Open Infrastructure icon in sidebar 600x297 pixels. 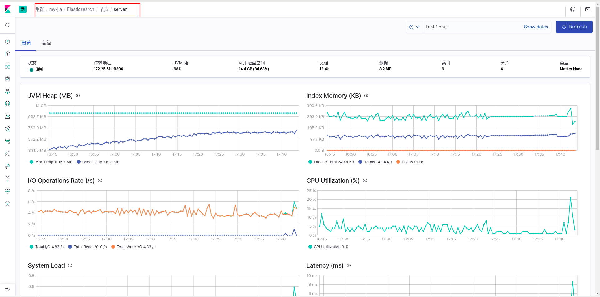tap(7, 116)
